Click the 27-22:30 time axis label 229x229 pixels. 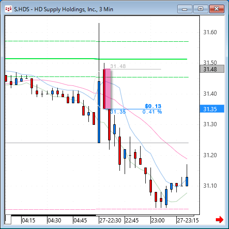[110, 221]
